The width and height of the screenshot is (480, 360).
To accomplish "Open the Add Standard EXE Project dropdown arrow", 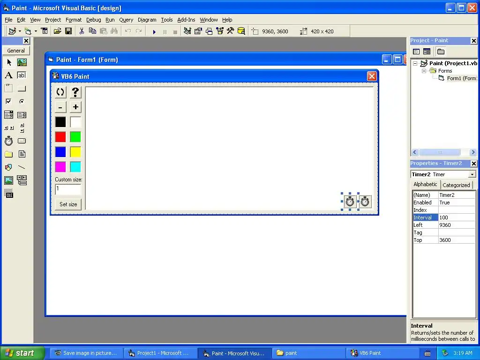I will [20, 31].
